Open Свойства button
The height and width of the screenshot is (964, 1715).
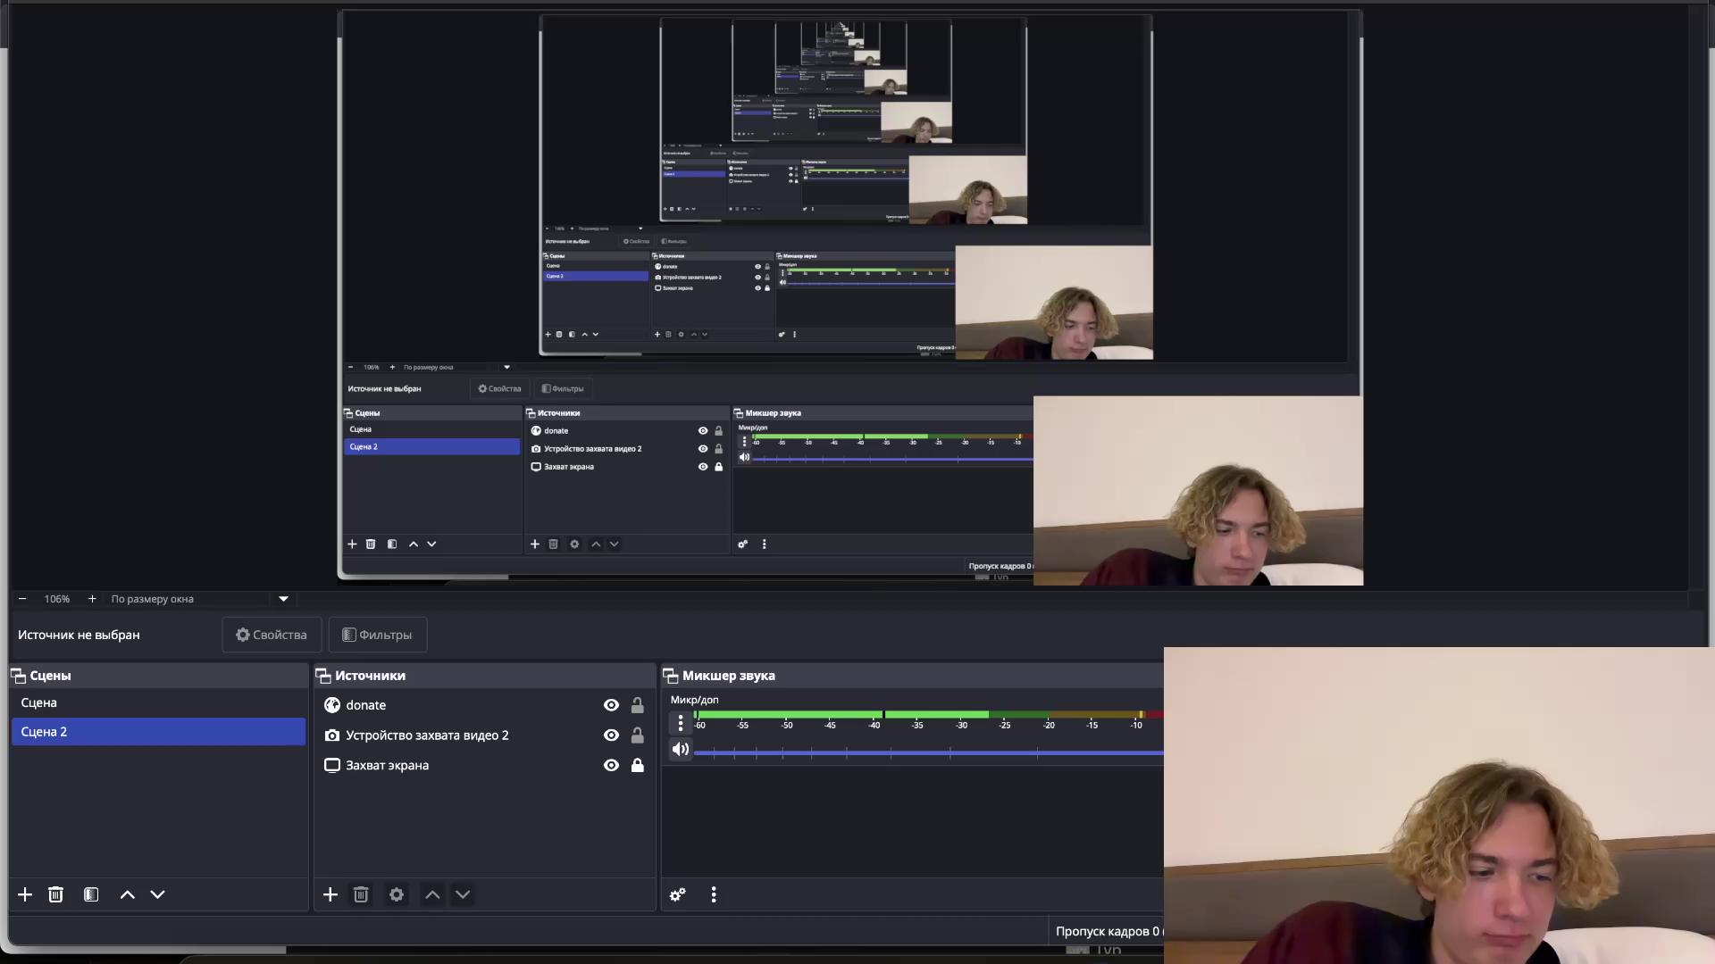point(272,635)
